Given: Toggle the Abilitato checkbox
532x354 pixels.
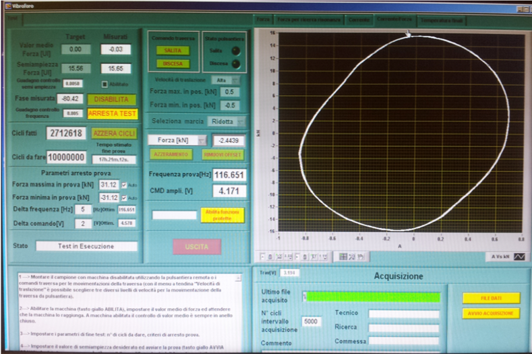Looking at the screenshot, I should tap(105, 84).
